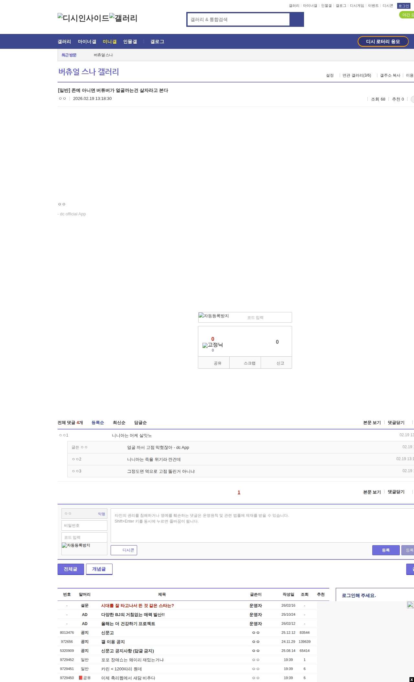Open notice post "갤 이용 공지"
This screenshot has width=414, height=682.
[113, 642]
